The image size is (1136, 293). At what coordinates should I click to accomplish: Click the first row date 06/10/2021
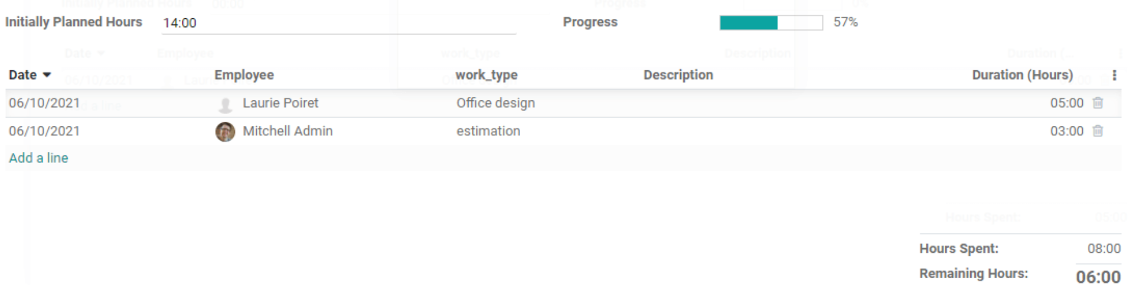point(44,103)
